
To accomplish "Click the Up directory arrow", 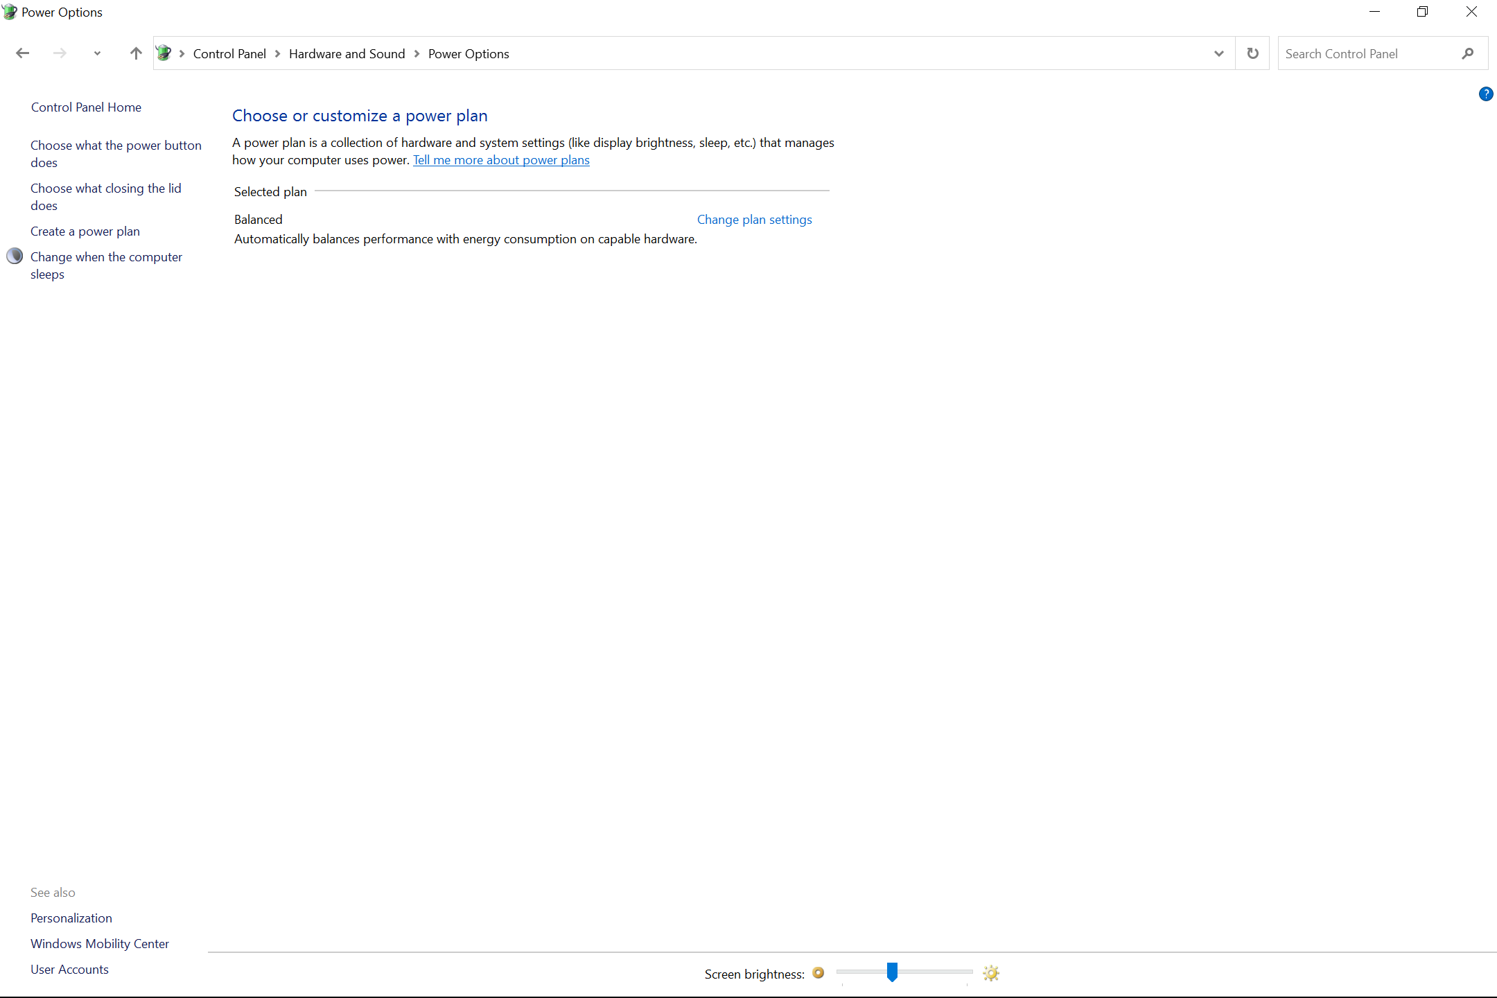I will (x=136, y=53).
